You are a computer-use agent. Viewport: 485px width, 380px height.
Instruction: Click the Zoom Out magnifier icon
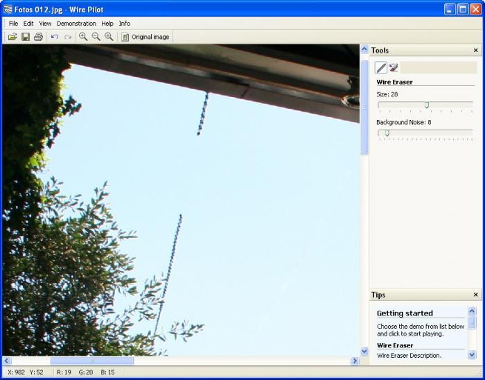(96, 37)
